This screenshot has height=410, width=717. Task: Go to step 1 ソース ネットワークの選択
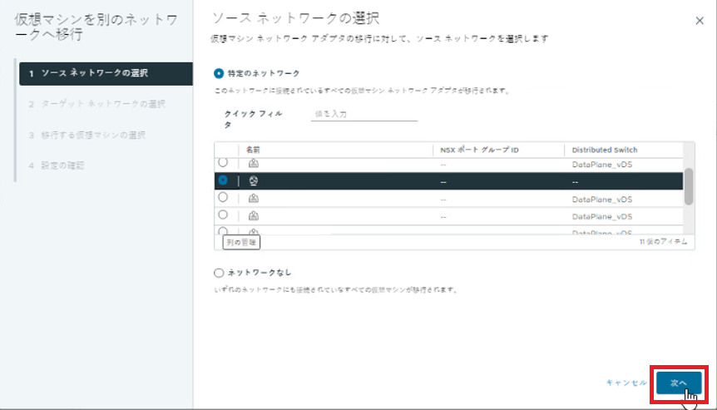[x=94, y=73]
